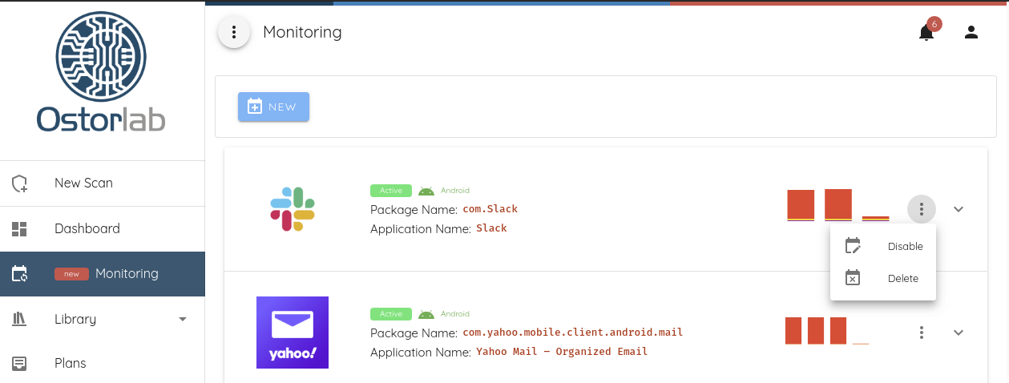Click the Yahoo Mail app logo
The width and height of the screenshot is (1009, 383).
(293, 333)
